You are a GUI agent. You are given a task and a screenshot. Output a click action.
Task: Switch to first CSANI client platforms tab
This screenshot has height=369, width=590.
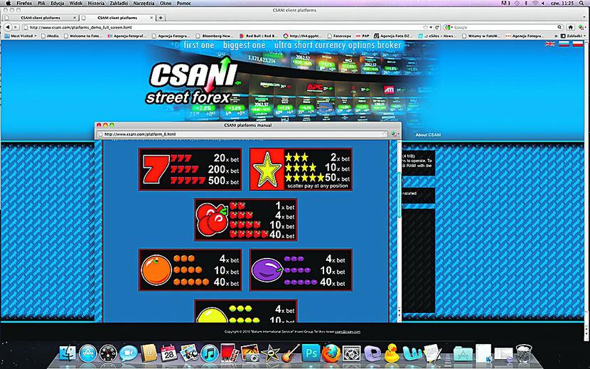point(41,18)
